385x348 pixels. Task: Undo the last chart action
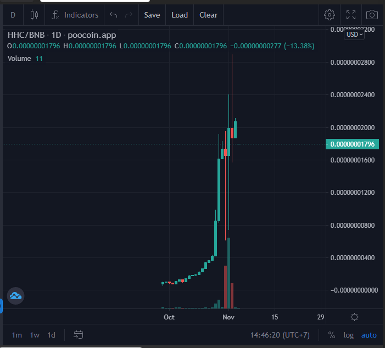(114, 15)
